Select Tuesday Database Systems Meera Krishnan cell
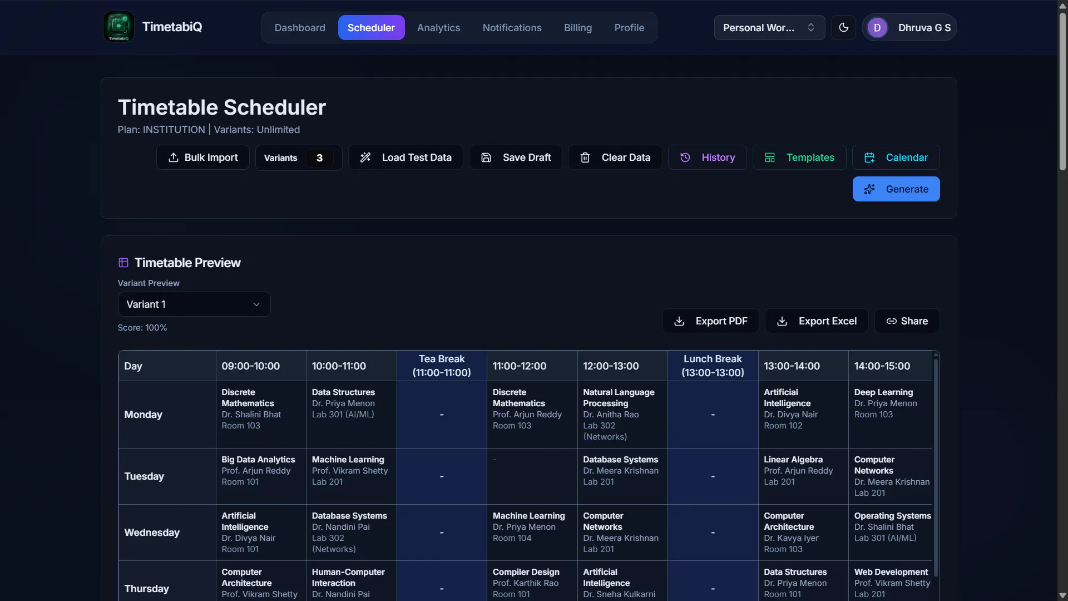This screenshot has height=601, width=1068. [x=622, y=476]
